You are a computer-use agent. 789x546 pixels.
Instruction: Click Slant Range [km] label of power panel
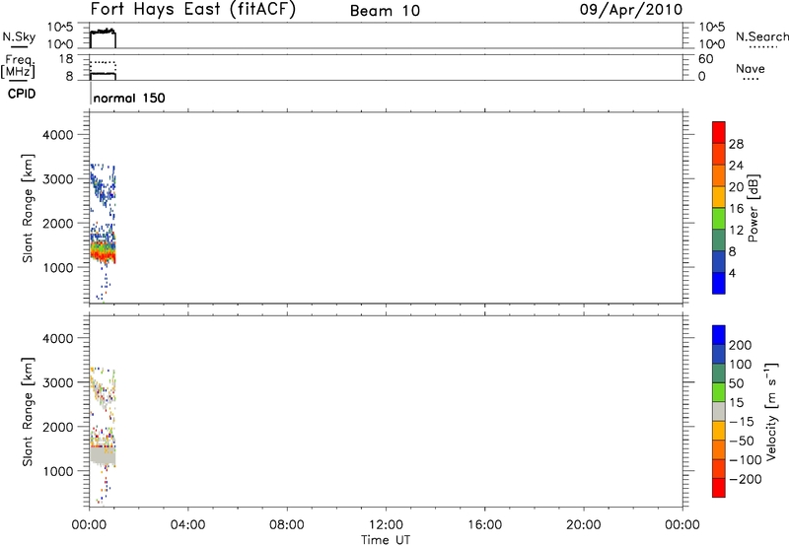click(x=28, y=208)
